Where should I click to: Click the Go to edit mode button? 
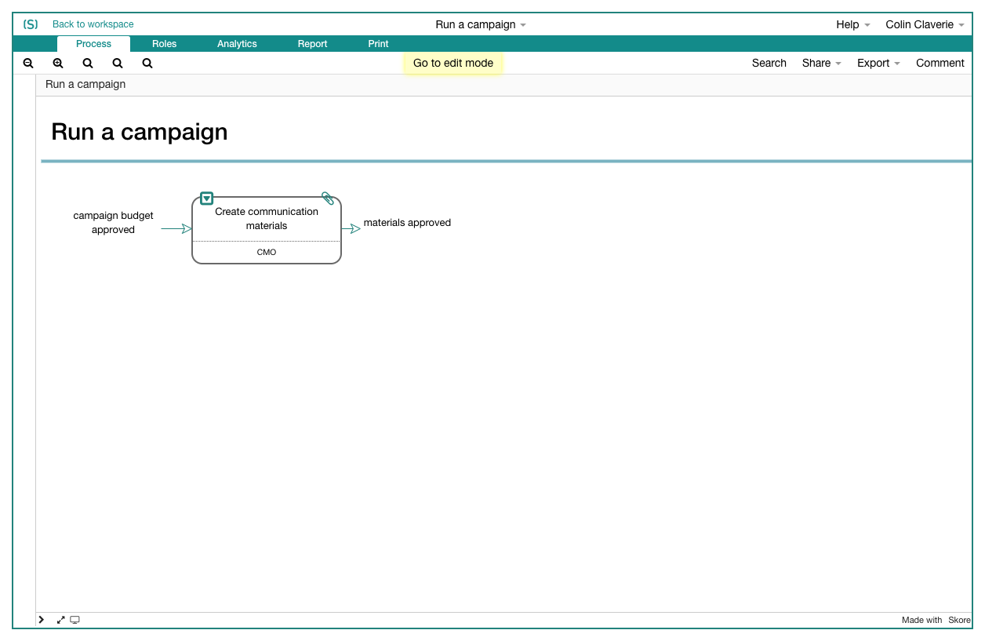point(453,63)
